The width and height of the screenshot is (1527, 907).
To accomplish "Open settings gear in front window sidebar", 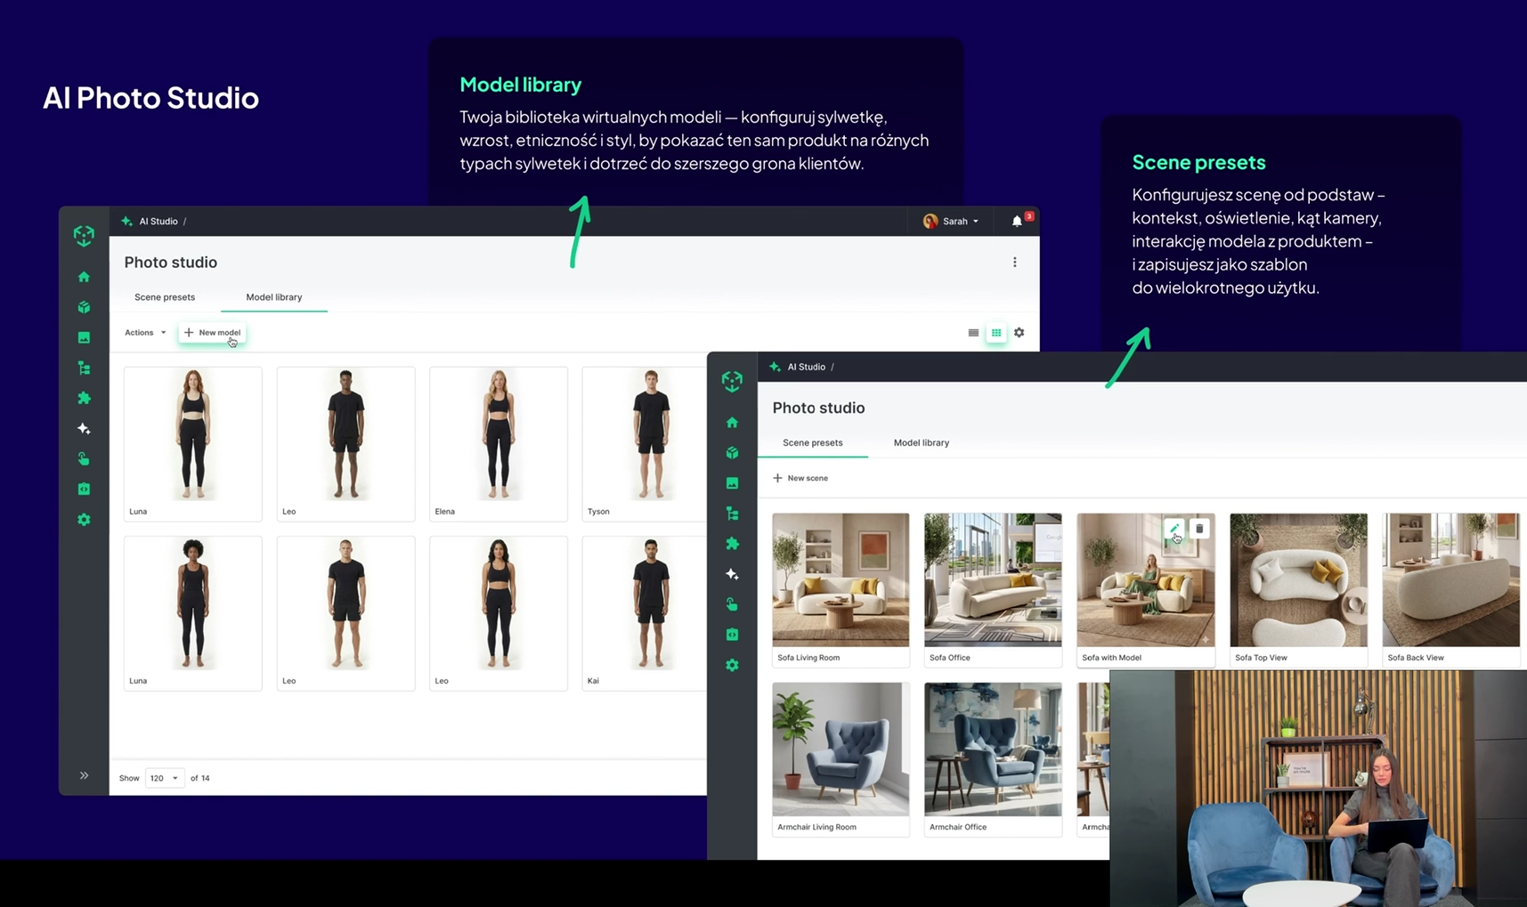I will 732,665.
